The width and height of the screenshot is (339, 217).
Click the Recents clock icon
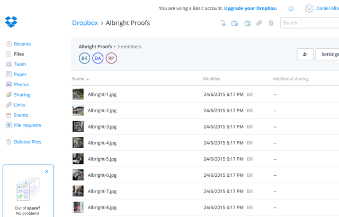8,44
